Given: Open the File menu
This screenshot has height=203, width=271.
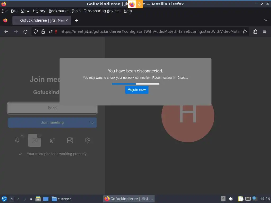Looking at the screenshot, I should click(x=4, y=11).
